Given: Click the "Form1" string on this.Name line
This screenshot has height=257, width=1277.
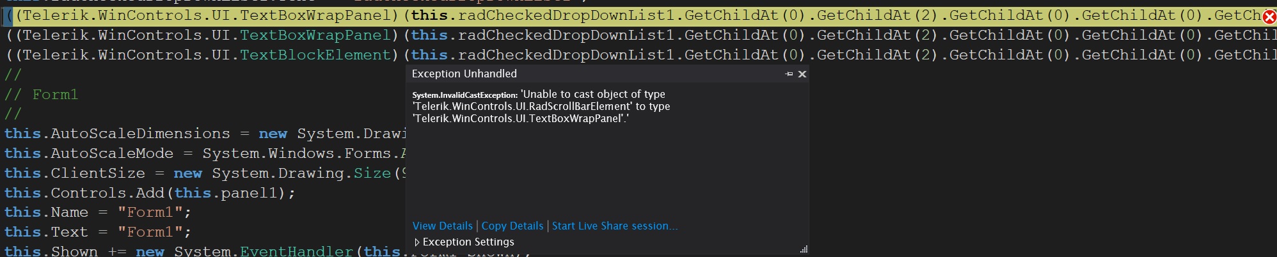Looking at the screenshot, I should point(154,212).
